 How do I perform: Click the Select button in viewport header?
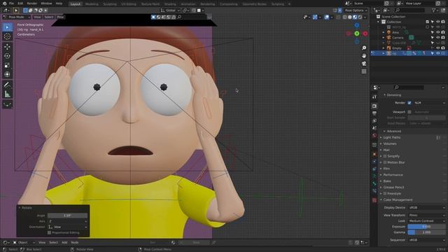49,17
